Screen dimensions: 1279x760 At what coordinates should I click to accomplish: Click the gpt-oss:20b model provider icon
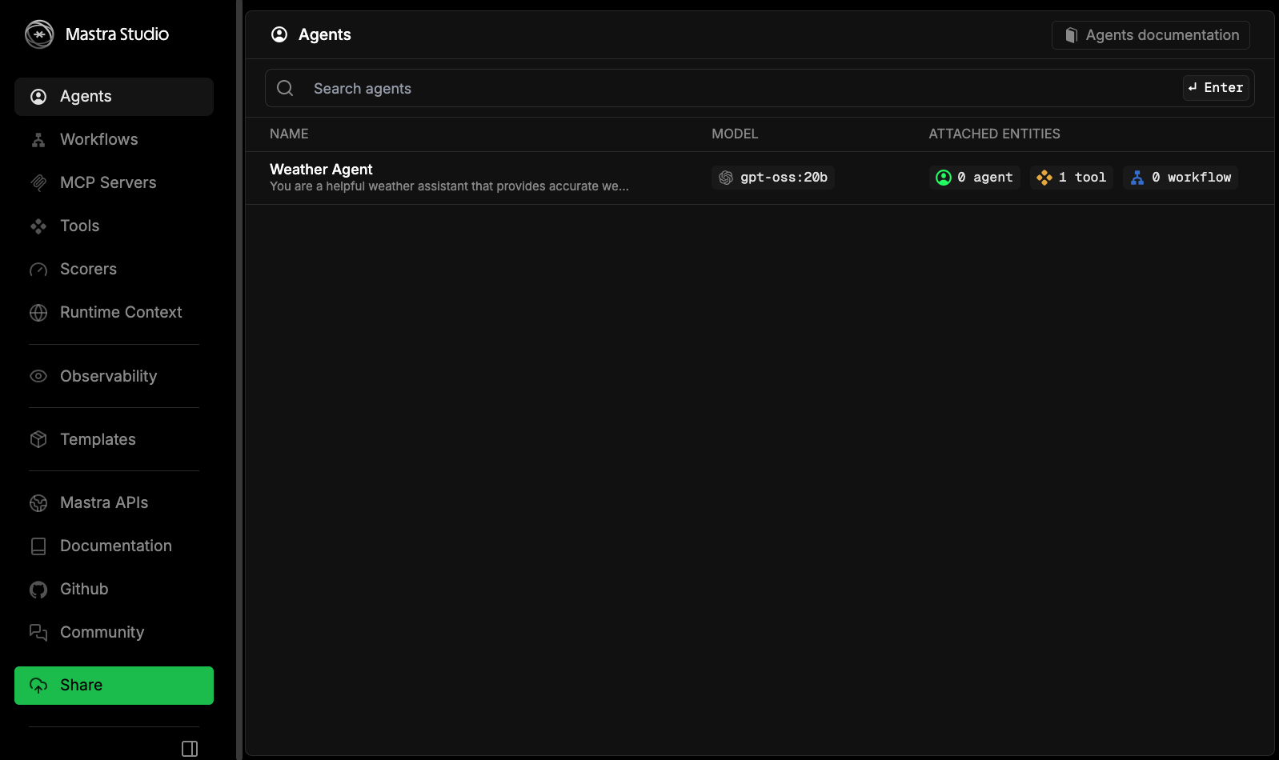click(726, 178)
